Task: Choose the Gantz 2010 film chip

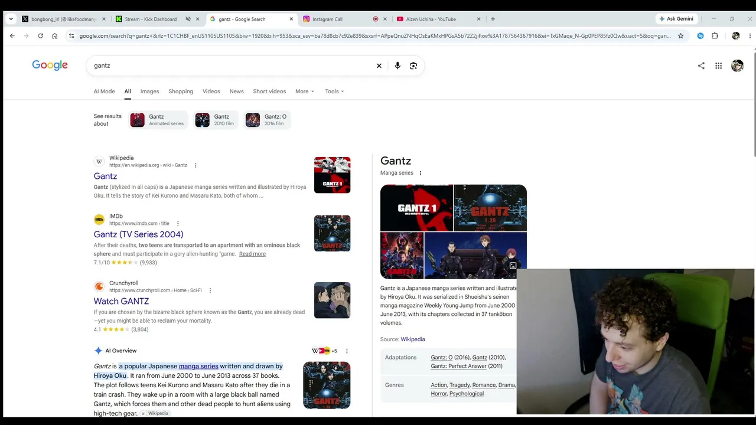Action: 216,120
